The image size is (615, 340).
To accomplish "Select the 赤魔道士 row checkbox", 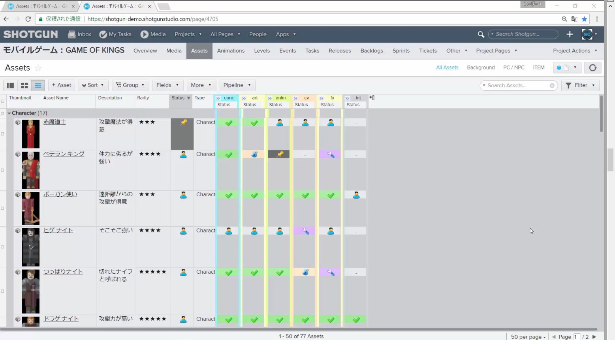I will (3, 134).
